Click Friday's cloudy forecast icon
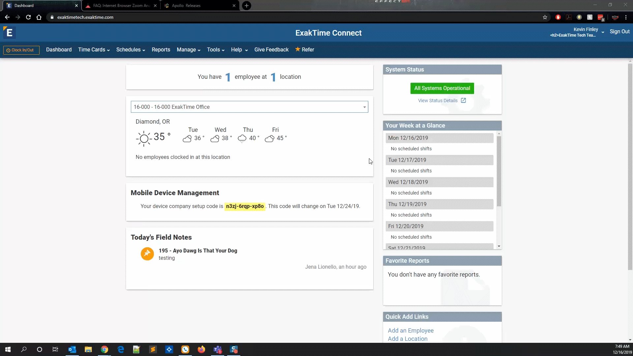 coord(269,138)
